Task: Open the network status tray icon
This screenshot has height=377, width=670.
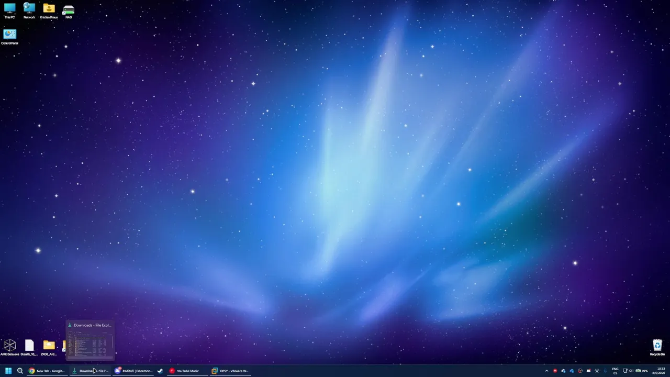Action: point(625,371)
